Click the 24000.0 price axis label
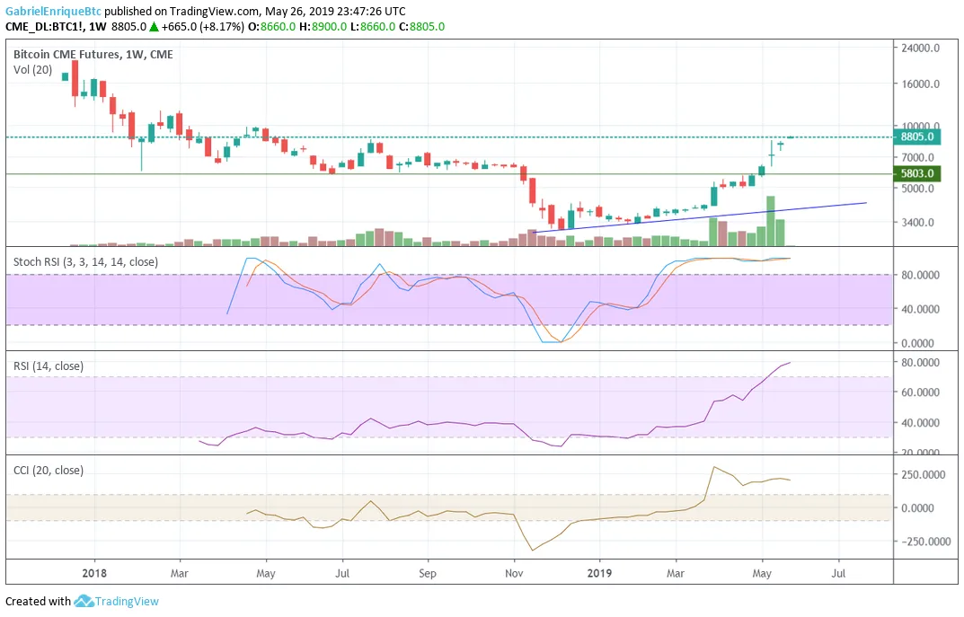The image size is (964, 617). pos(920,48)
